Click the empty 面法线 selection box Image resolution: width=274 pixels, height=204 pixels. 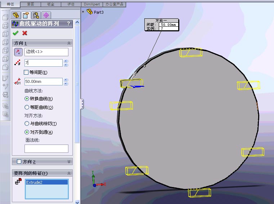(46, 148)
